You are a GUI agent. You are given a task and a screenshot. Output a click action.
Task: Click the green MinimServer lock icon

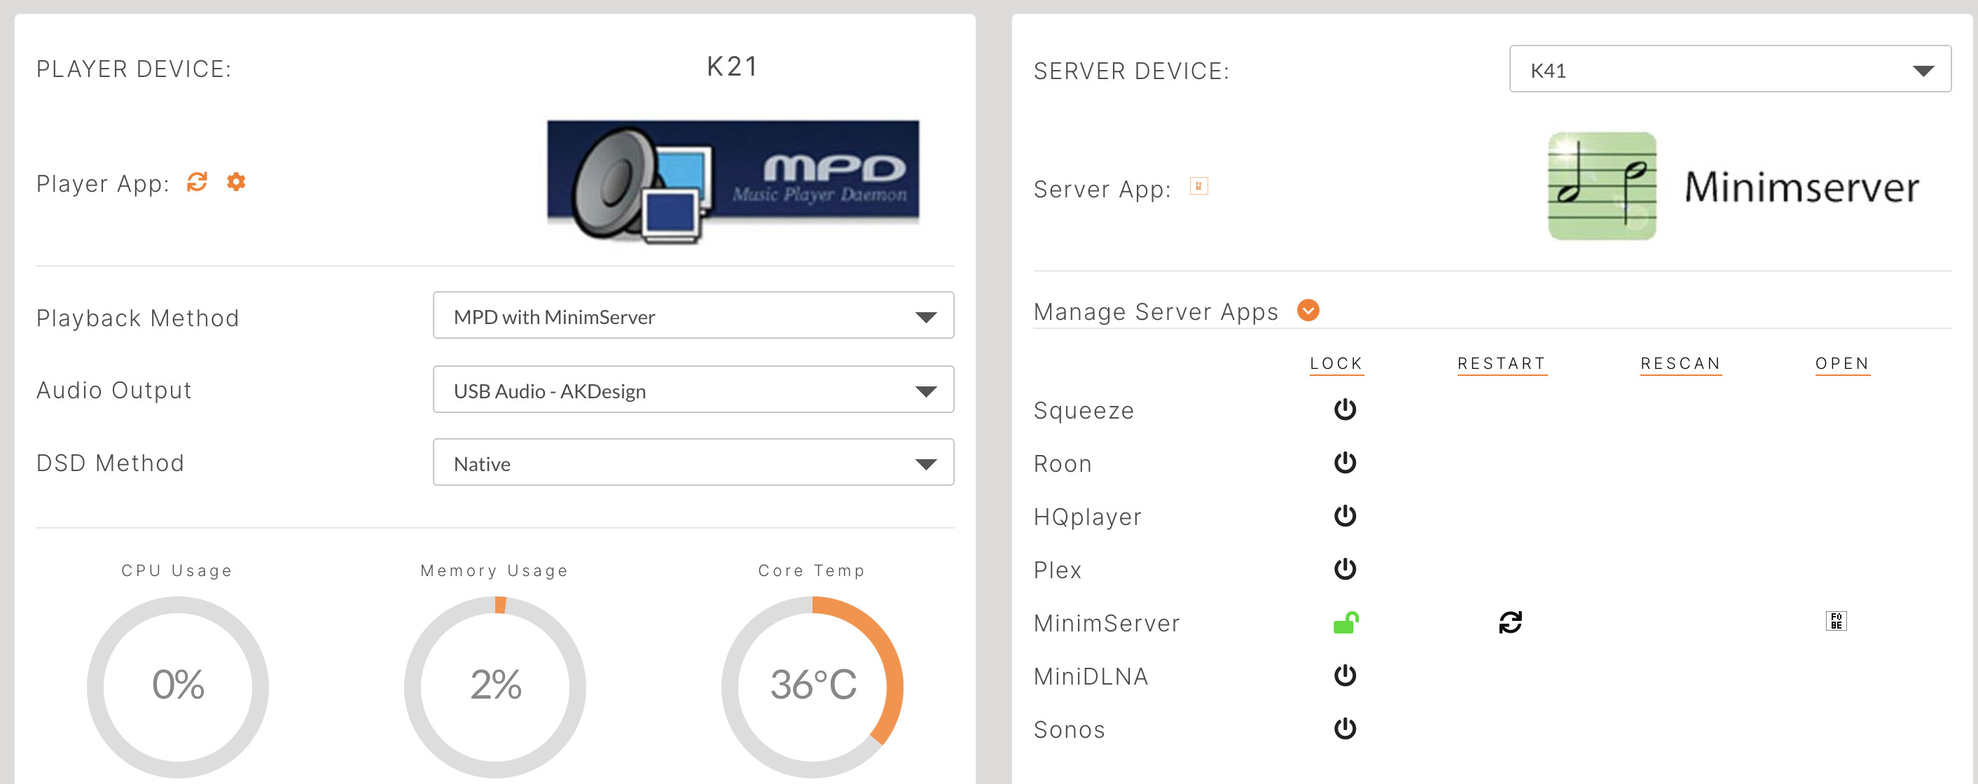[x=1346, y=622]
